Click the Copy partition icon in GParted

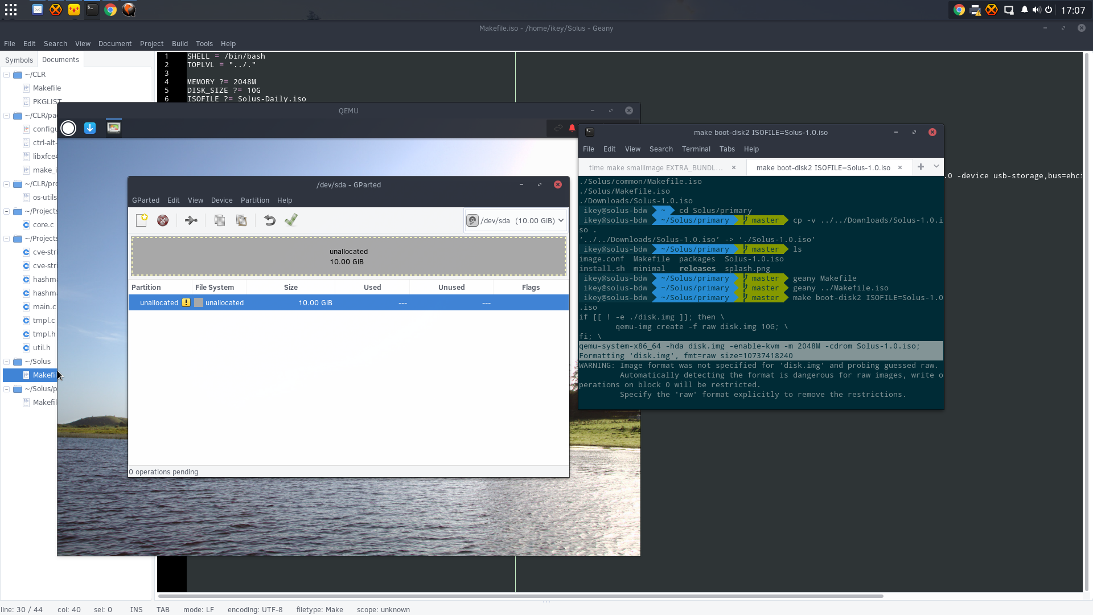click(x=220, y=220)
